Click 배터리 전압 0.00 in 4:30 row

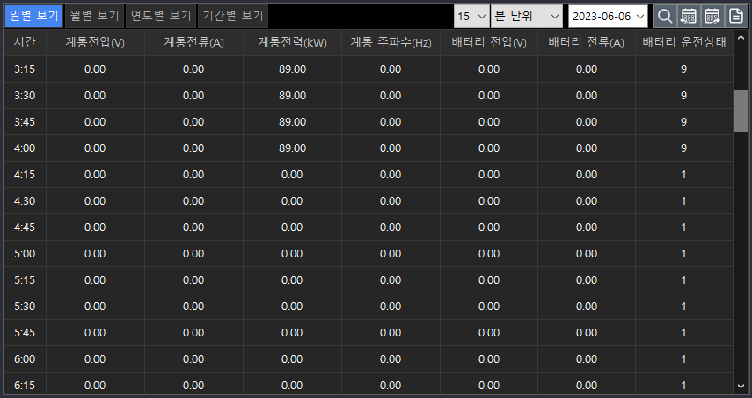(489, 200)
